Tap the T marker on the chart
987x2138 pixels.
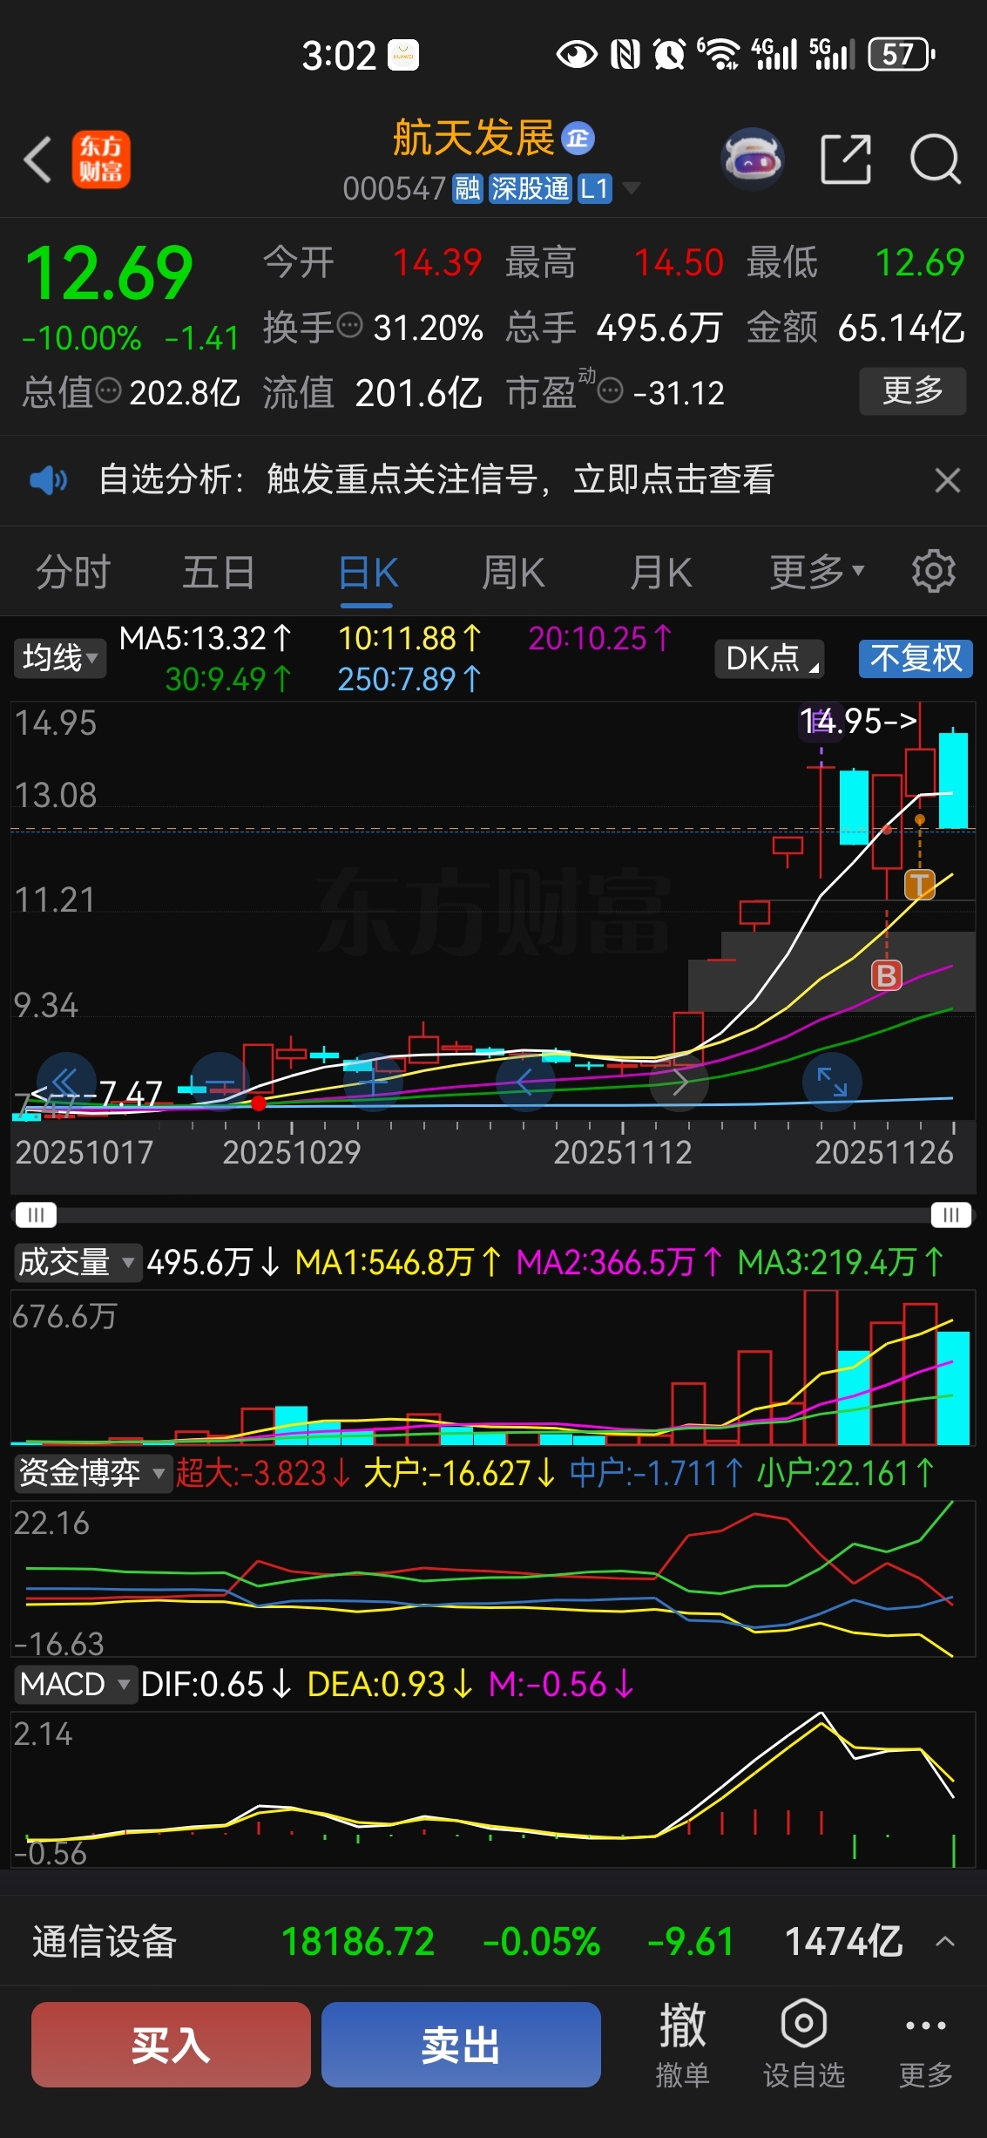tap(919, 886)
